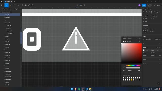Screen dimensions: 162x91
Task: Click the Present play icon
Action: click(x=154, y=5)
